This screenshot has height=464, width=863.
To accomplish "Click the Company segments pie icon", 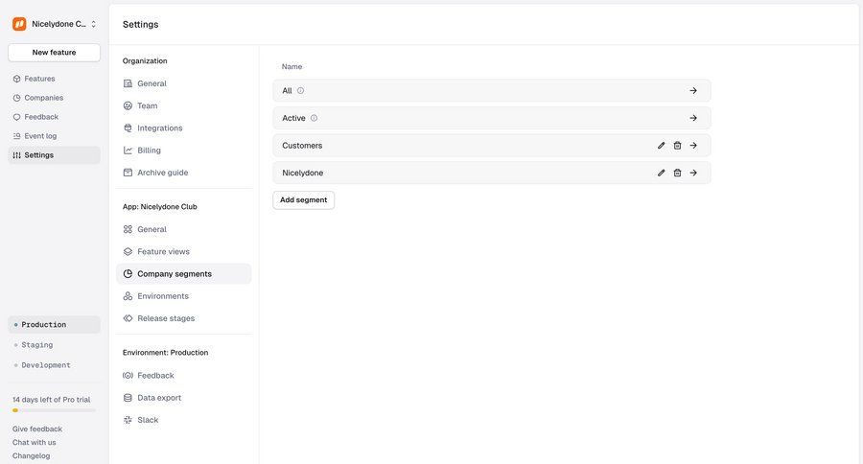I will (x=128, y=274).
